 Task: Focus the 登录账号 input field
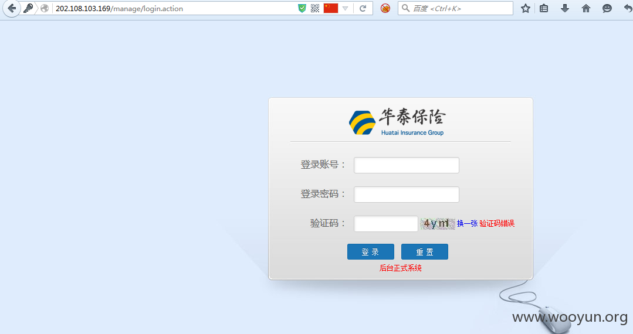coord(407,165)
